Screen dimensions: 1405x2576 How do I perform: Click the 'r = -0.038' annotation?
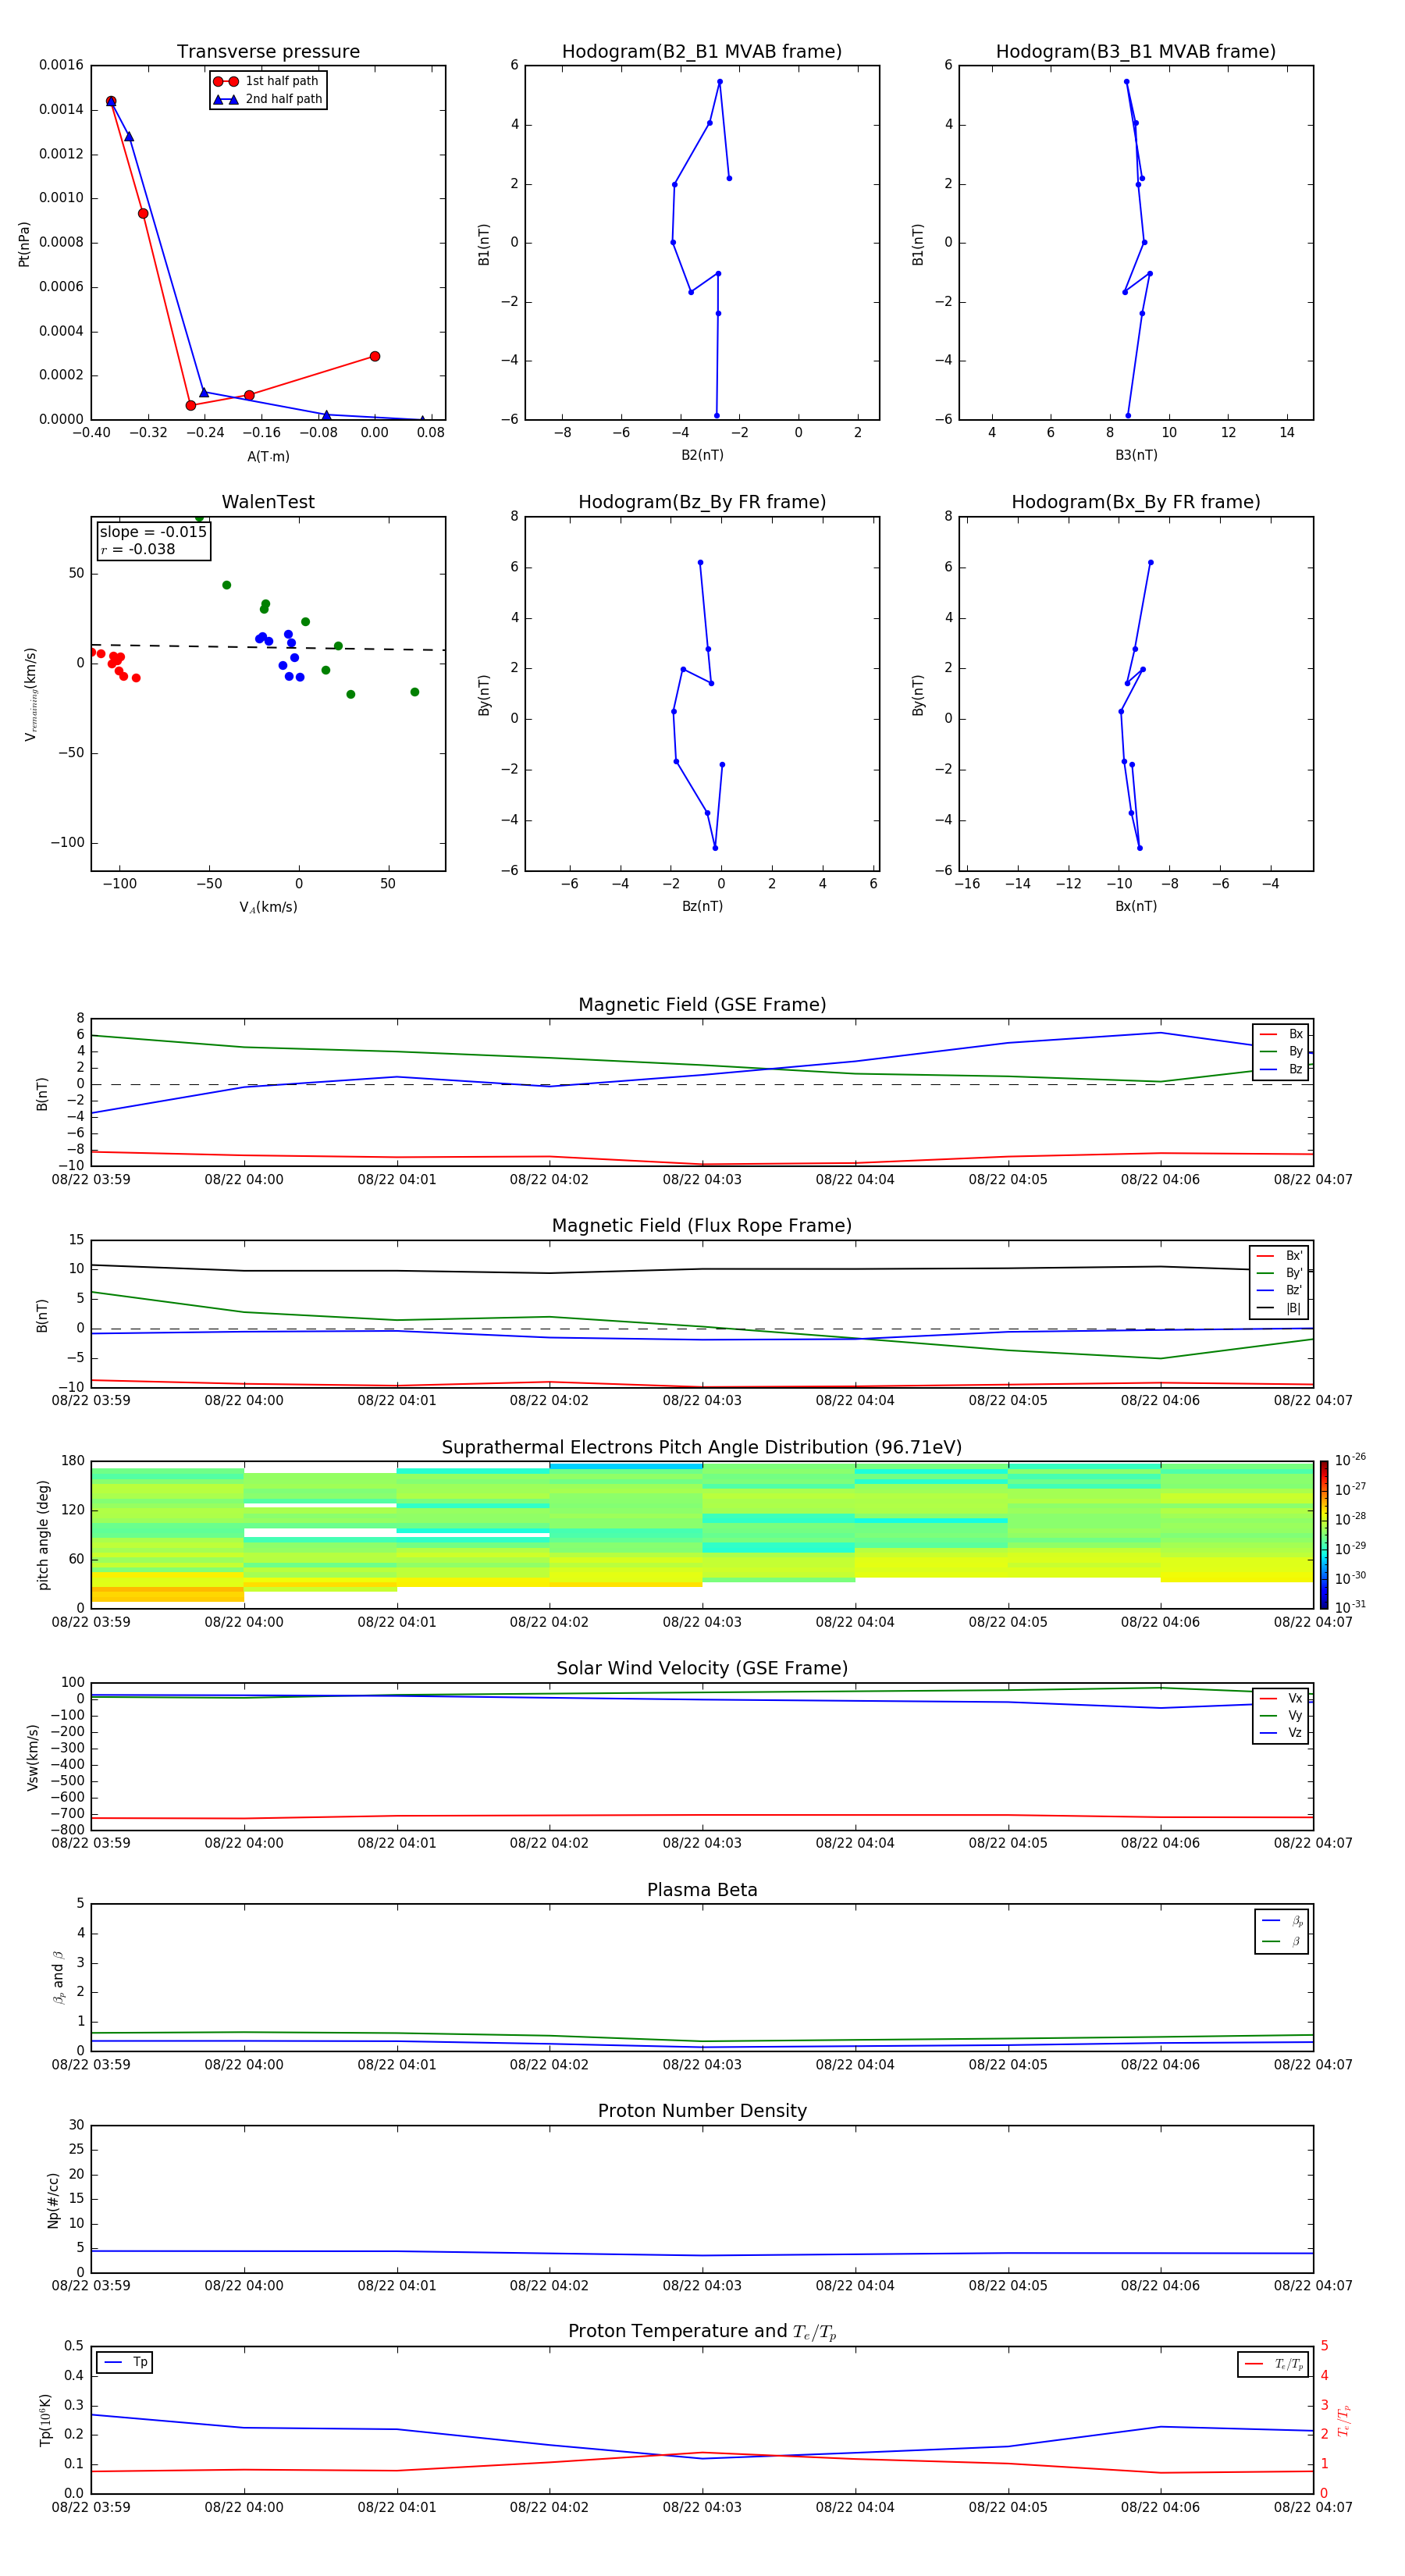pos(137,549)
